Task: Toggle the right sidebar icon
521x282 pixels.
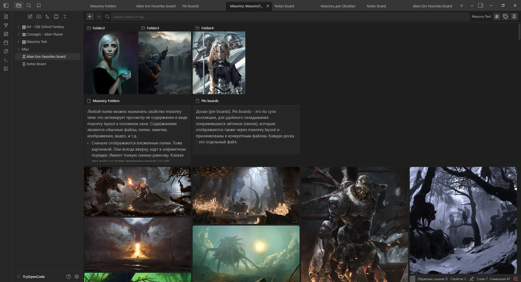Action: (481, 5)
